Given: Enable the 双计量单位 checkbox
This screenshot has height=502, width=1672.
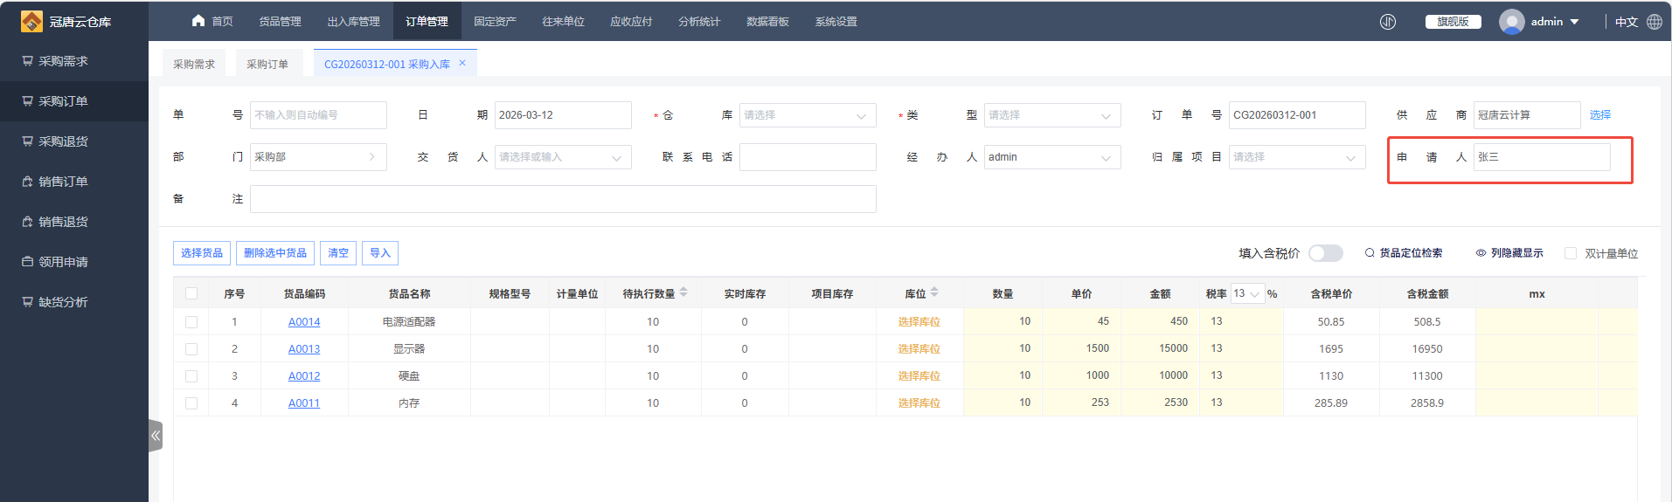Looking at the screenshot, I should [x=1571, y=253].
